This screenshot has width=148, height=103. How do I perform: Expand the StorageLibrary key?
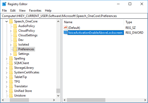pyautogui.click(x=7, y=68)
